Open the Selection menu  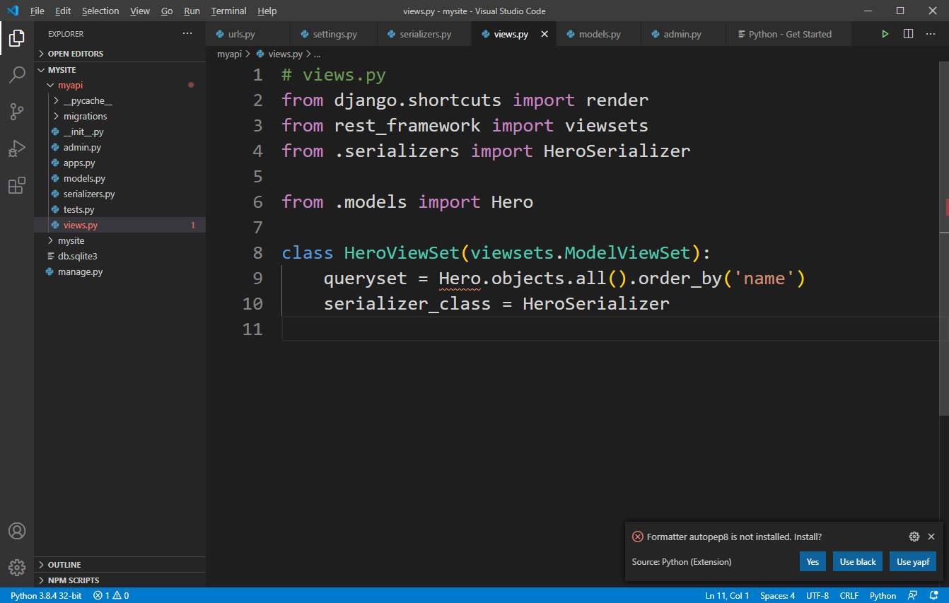click(100, 11)
